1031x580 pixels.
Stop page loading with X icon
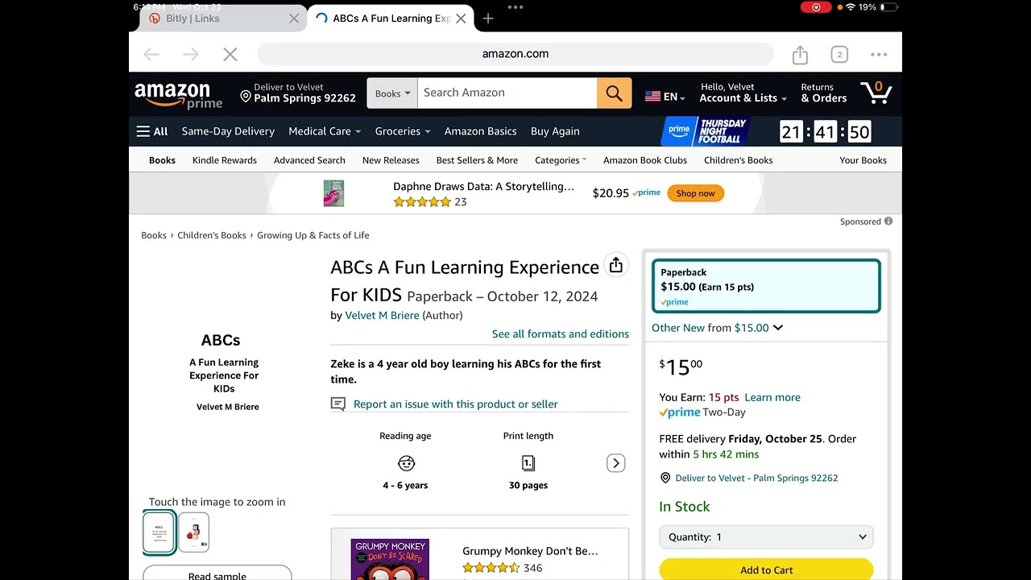(x=230, y=54)
